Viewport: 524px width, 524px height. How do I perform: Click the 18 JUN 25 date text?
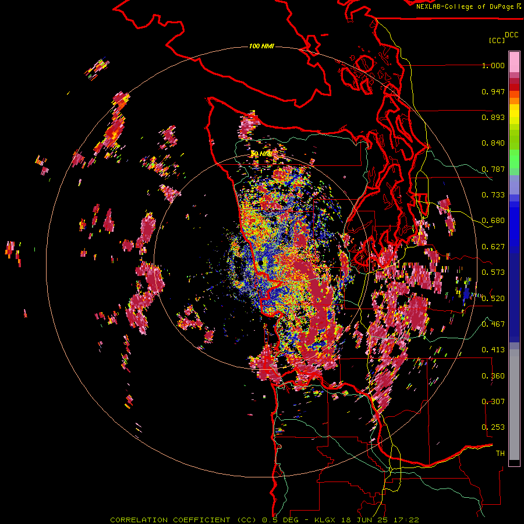pyautogui.click(x=365, y=520)
